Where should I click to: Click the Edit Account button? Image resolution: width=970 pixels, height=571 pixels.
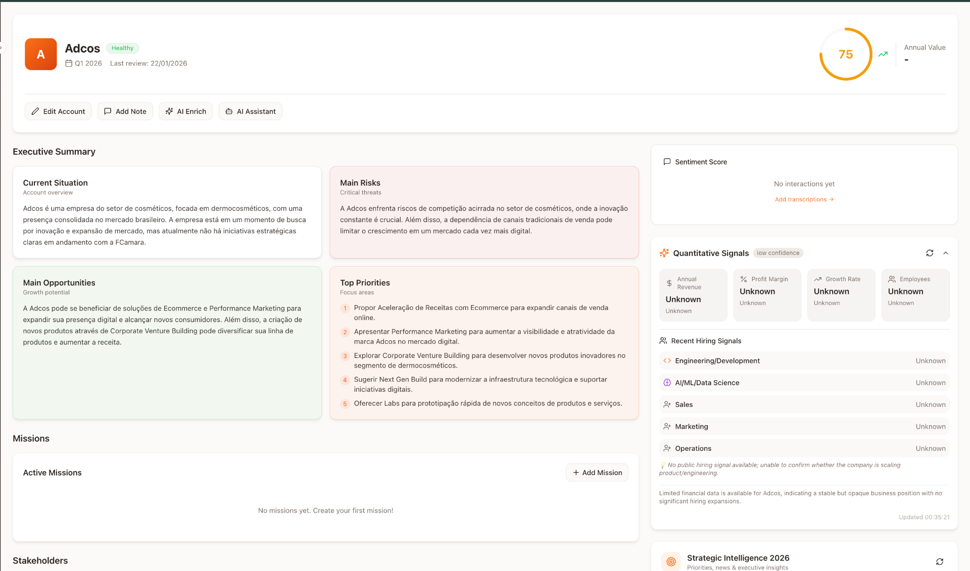(x=58, y=111)
